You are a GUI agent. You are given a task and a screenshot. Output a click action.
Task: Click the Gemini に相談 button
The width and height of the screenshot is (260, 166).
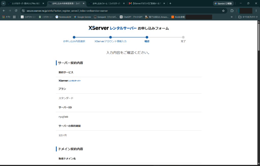tap(223, 3)
